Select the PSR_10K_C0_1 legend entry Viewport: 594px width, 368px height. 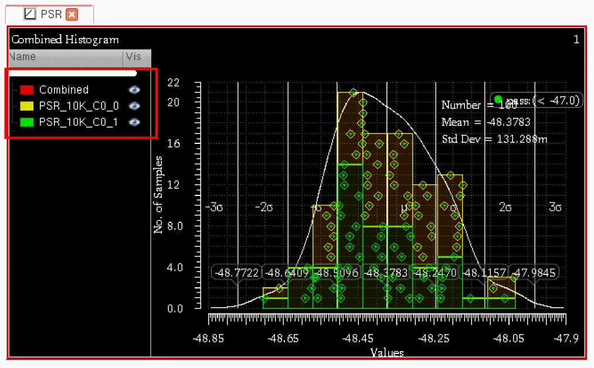coord(79,123)
